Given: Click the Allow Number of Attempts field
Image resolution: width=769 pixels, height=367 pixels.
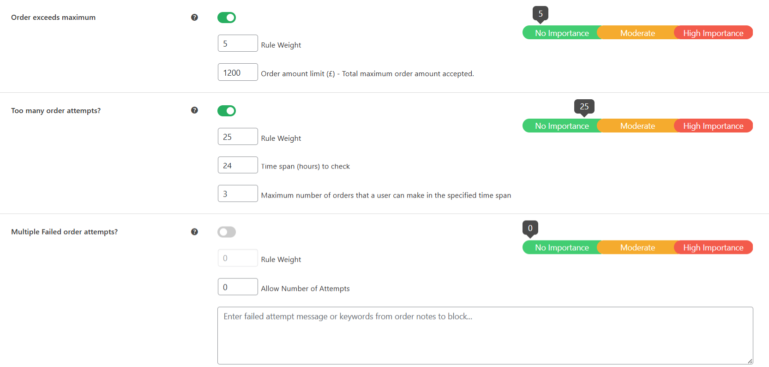Looking at the screenshot, I should [237, 287].
